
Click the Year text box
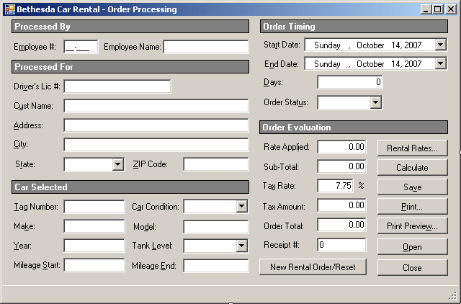point(94,246)
